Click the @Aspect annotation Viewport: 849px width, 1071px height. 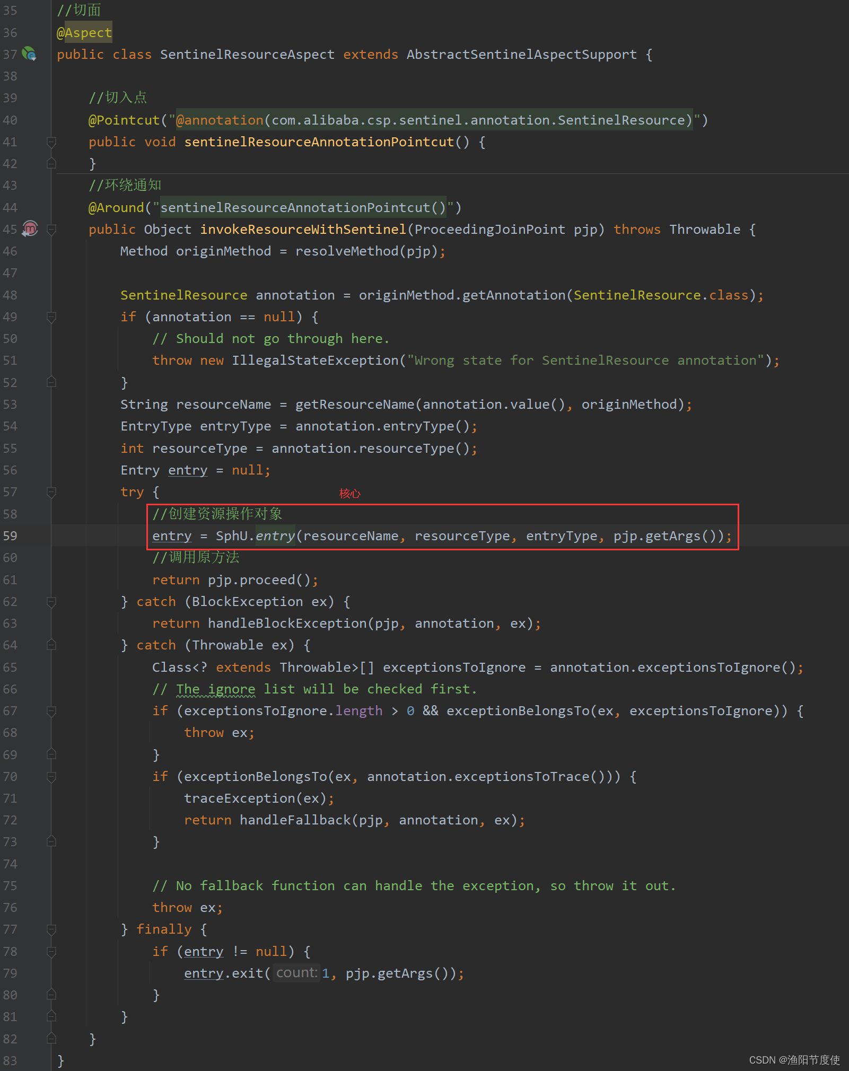(x=84, y=33)
